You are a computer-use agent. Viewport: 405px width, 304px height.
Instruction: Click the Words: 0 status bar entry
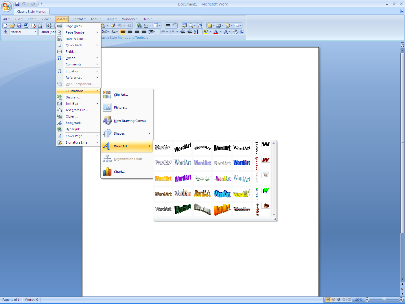pyautogui.click(x=32, y=300)
